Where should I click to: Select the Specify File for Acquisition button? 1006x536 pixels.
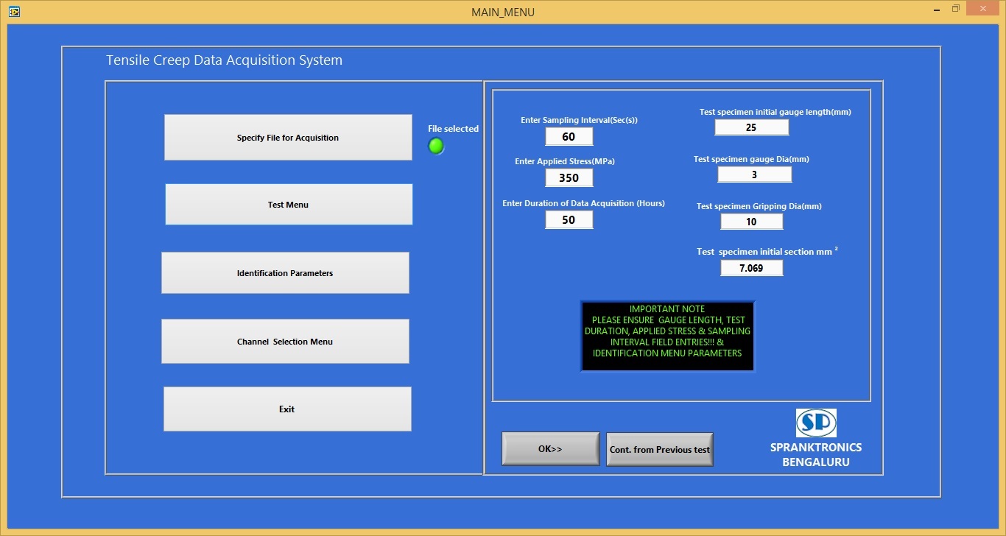(x=287, y=137)
